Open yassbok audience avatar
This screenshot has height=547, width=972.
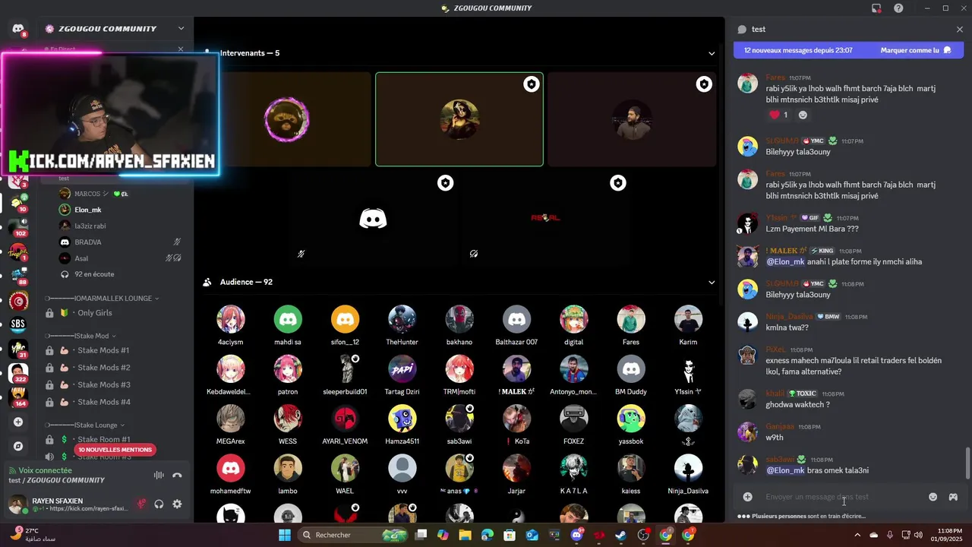pos(631,419)
